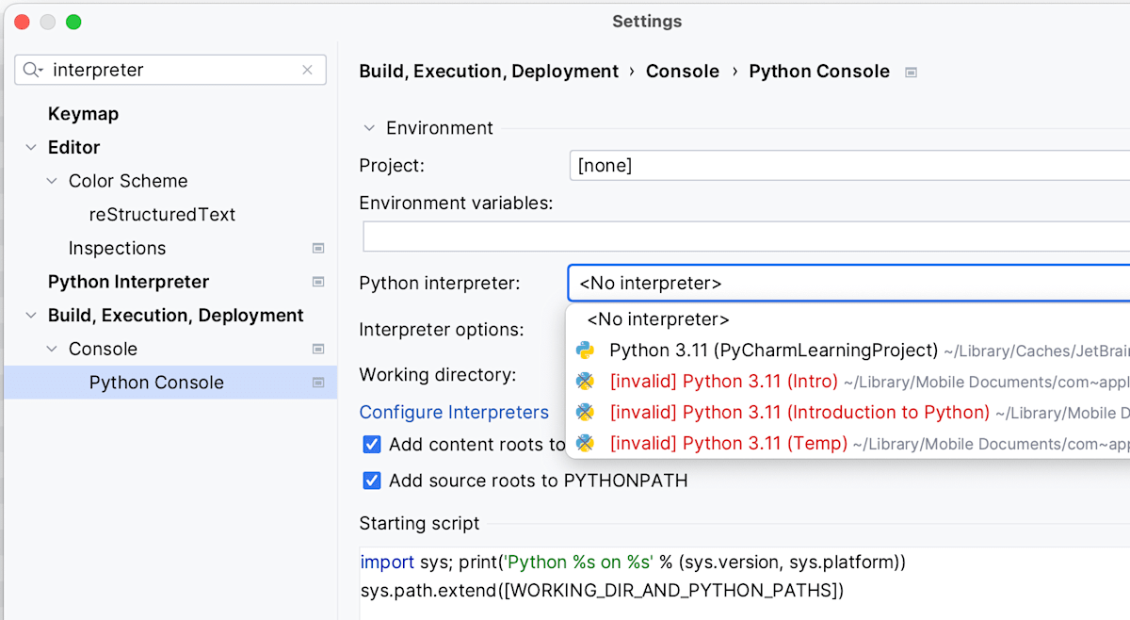Toggle Add source roots to PYTHONPATH checkbox
Image resolution: width=1130 pixels, height=620 pixels.
pyautogui.click(x=372, y=481)
